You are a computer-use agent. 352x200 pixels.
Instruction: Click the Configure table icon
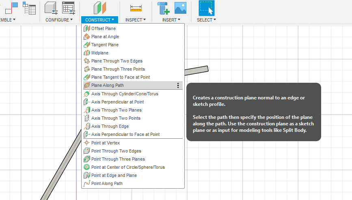(69, 8)
